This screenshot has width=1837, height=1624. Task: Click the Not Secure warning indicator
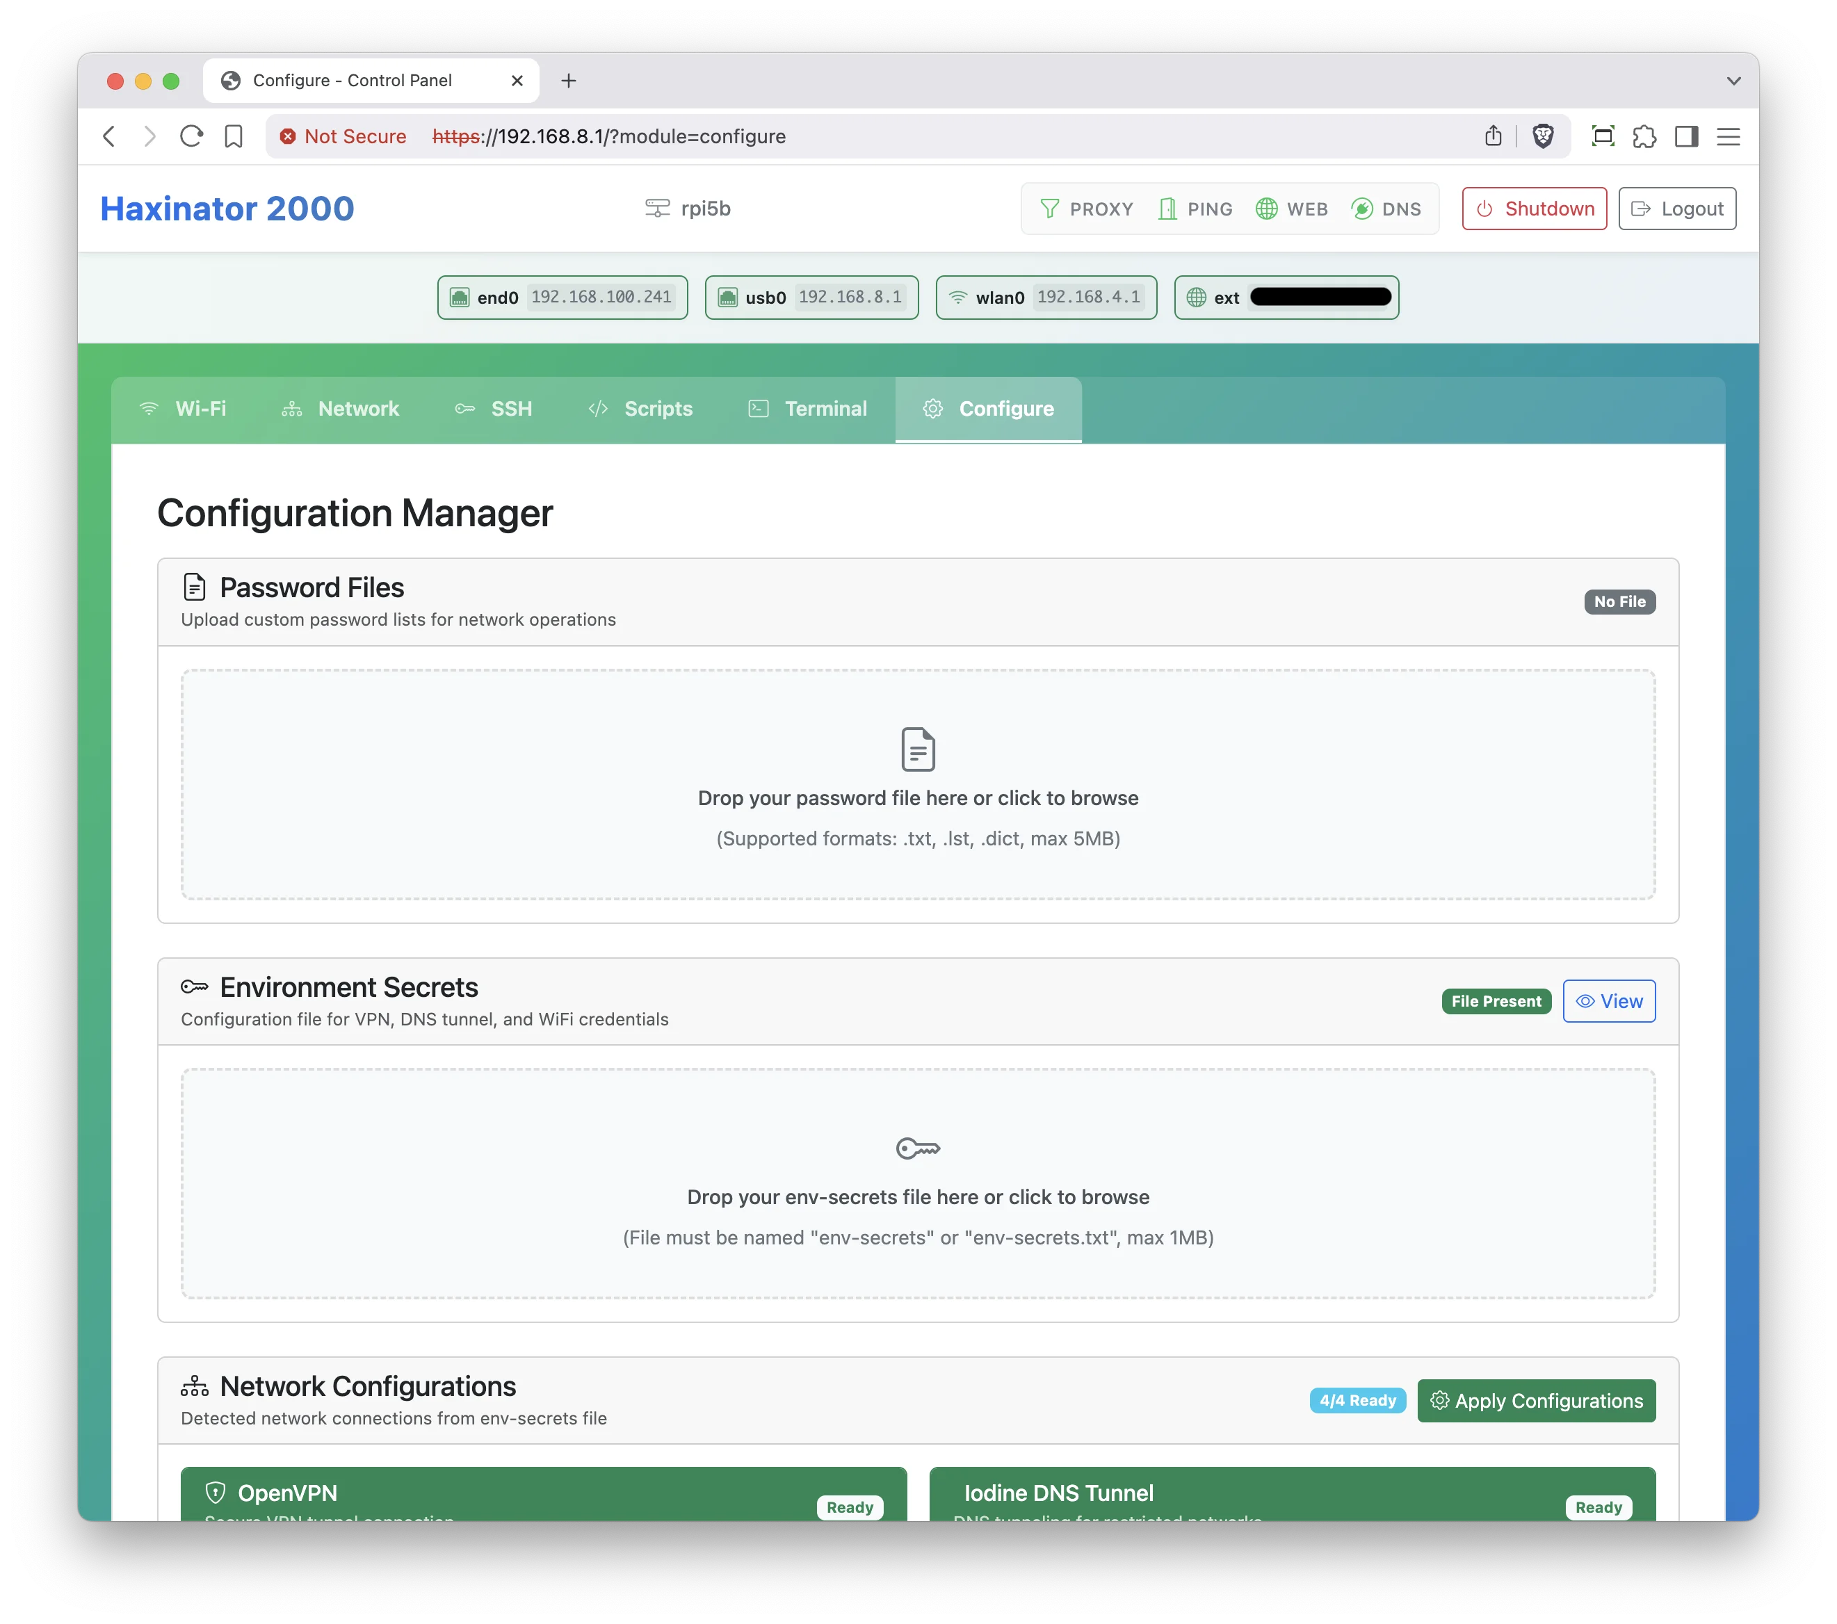point(342,136)
